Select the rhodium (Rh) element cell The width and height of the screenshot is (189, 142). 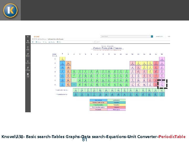[109, 76]
